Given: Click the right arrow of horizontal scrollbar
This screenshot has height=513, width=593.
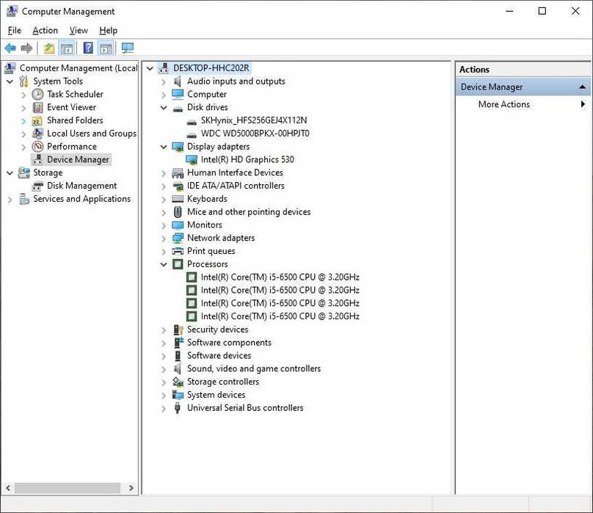Looking at the screenshot, I should [x=131, y=488].
